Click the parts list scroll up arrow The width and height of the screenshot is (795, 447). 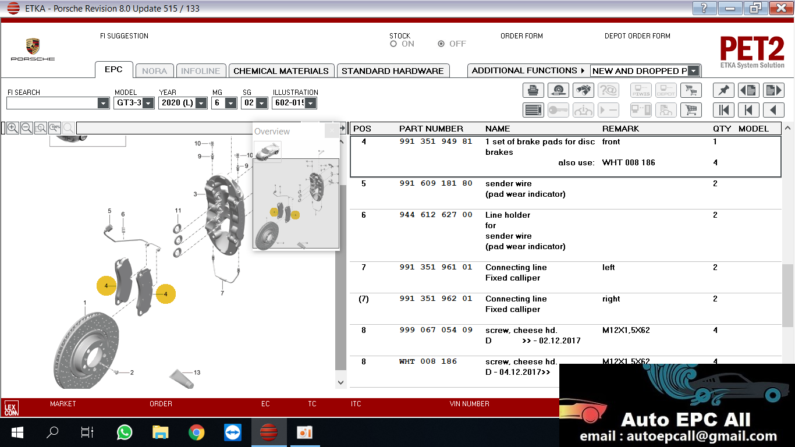click(x=788, y=128)
